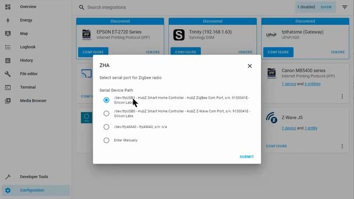Open the Terminal menu label
This screenshot has height=199, width=354.
coord(28,87)
